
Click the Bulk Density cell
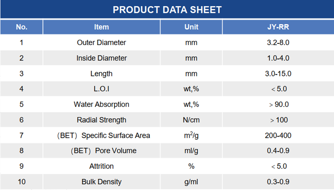(101, 182)
